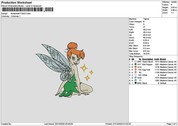Click the 'Description' column header
178x126 pixels.
147,59
